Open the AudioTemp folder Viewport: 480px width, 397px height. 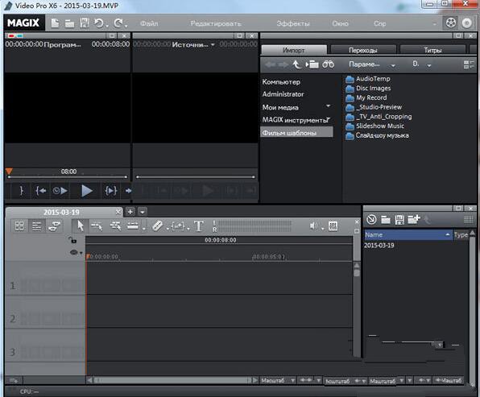(368, 79)
